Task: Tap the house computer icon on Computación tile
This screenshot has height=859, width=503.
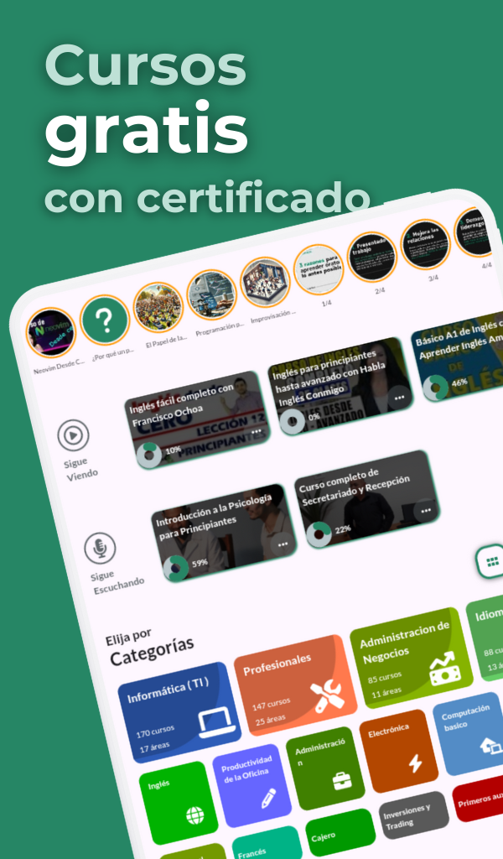Action: 490,746
